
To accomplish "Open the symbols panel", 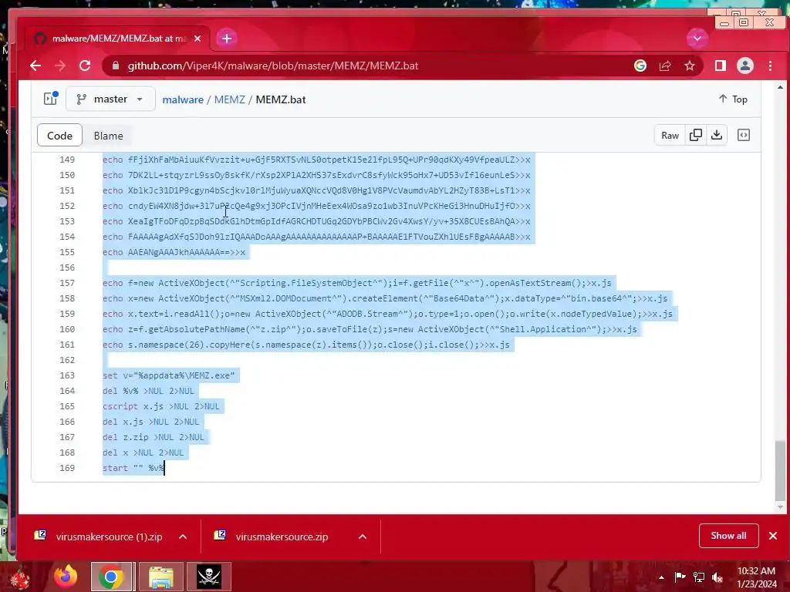I will click(x=744, y=136).
